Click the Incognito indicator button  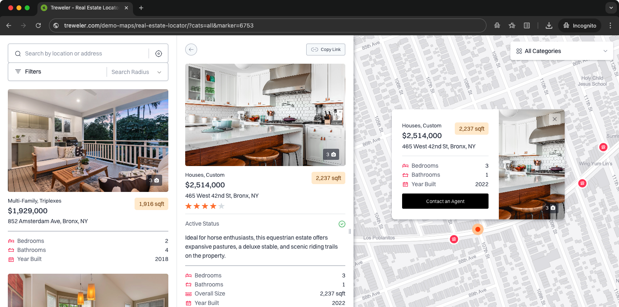tap(579, 25)
